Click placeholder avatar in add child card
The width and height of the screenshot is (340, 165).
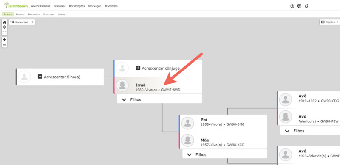pos(24,77)
